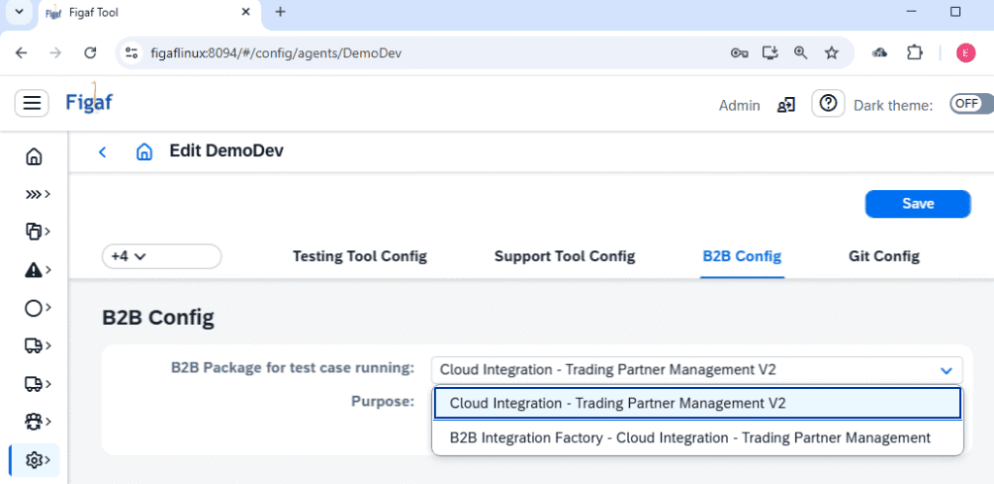Click the Purpose label

[x=382, y=401]
